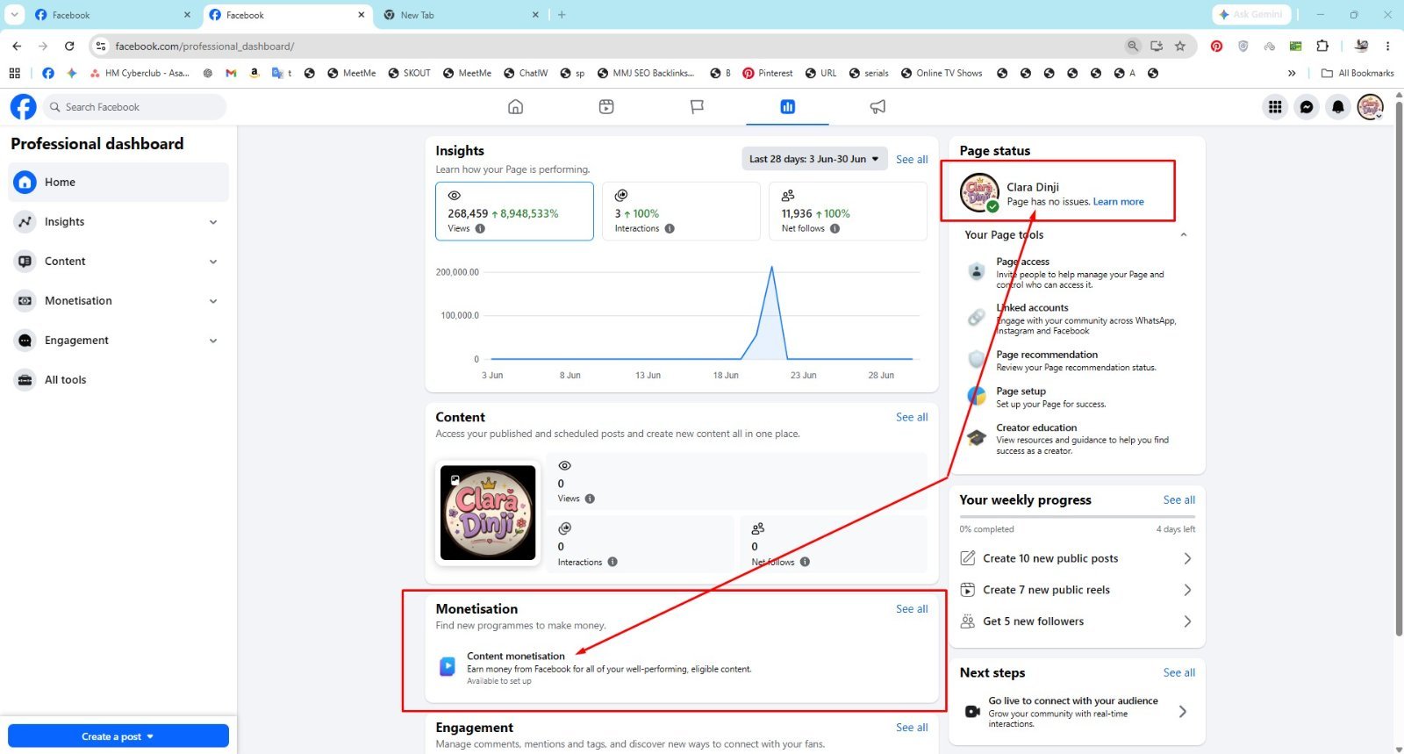1404x754 pixels.
Task: Open the Facebook menu grid icon
Action: (x=1275, y=107)
